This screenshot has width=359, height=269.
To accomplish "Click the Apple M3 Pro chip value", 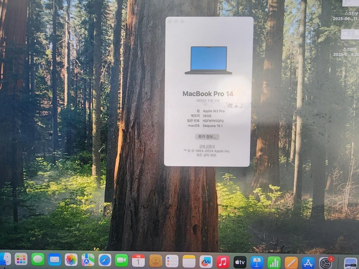I will click(x=214, y=111).
